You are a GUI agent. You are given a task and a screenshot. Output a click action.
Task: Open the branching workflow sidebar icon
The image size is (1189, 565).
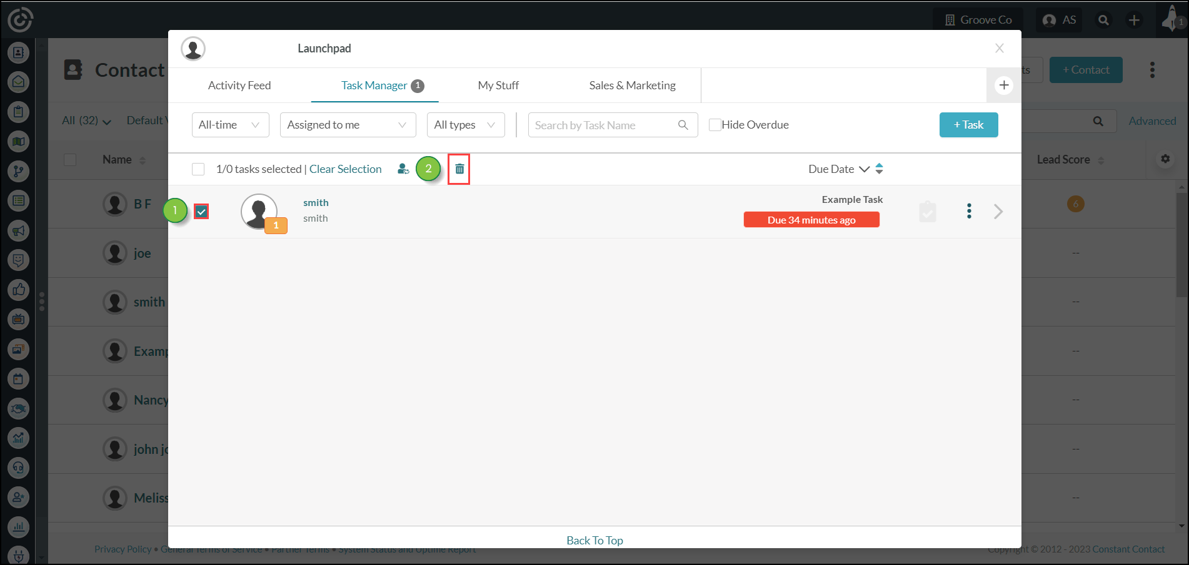(x=19, y=171)
